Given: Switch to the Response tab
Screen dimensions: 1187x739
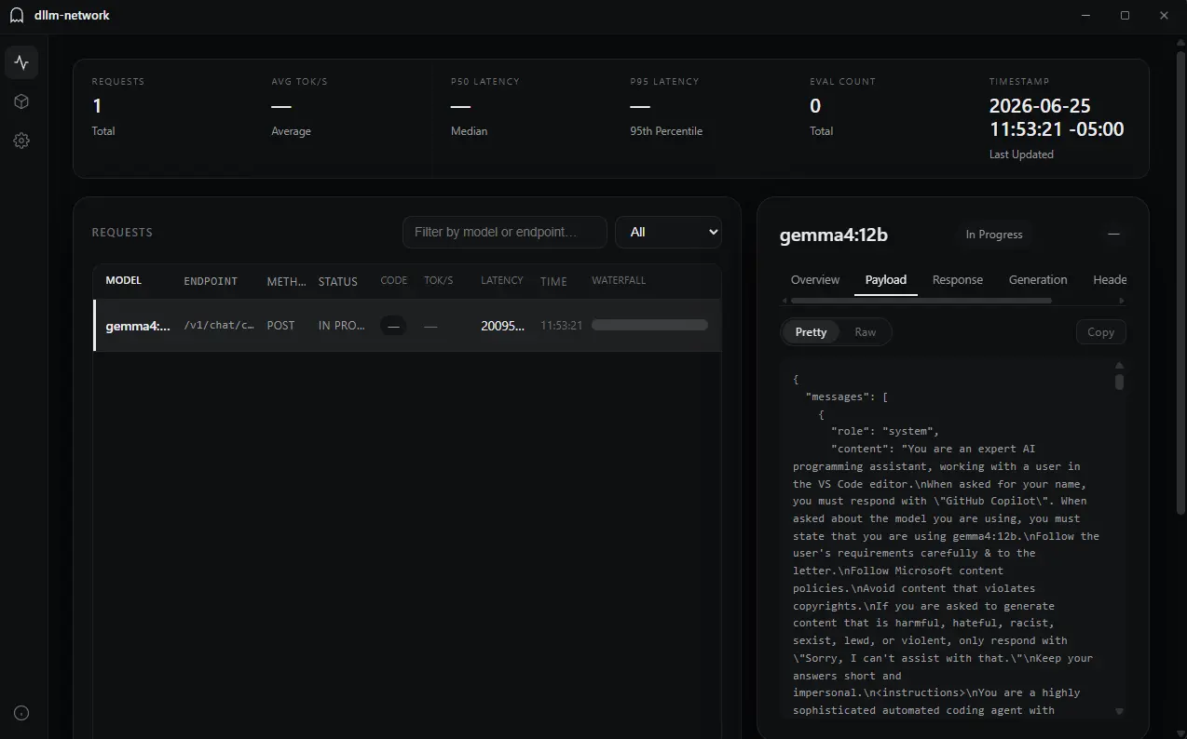Looking at the screenshot, I should (957, 279).
